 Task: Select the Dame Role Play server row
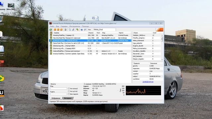(x=90, y=43)
